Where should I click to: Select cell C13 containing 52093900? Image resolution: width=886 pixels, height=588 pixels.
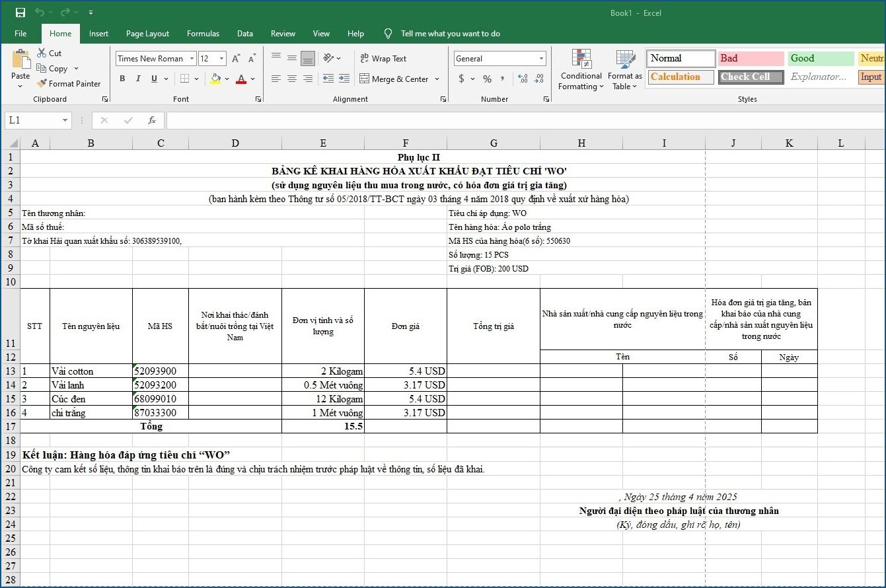tap(161, 371)
